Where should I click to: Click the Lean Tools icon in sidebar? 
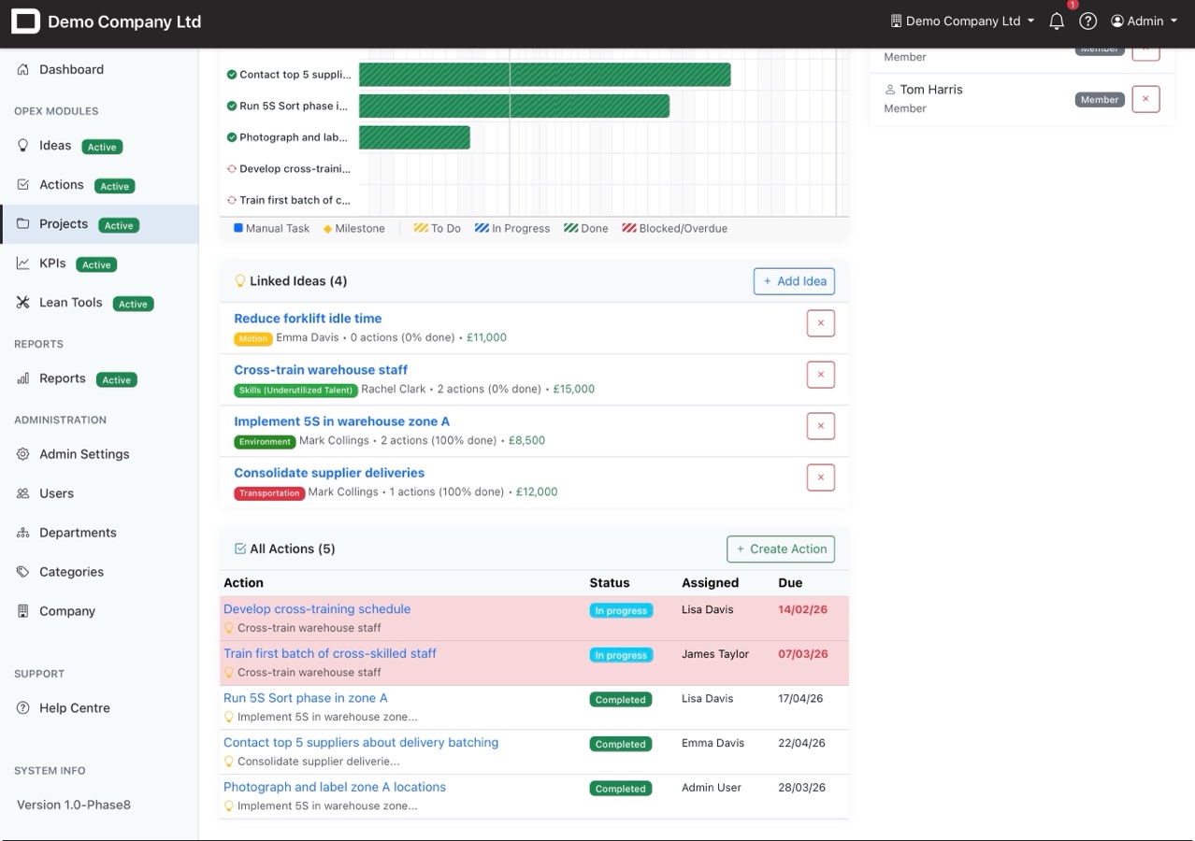coord(22,303)
